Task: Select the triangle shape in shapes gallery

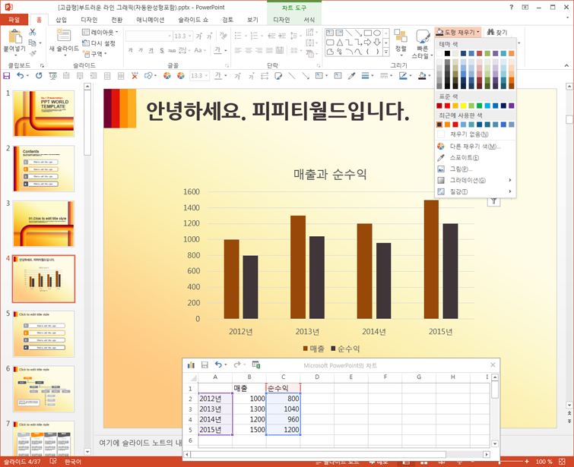Action: point(340,43)
